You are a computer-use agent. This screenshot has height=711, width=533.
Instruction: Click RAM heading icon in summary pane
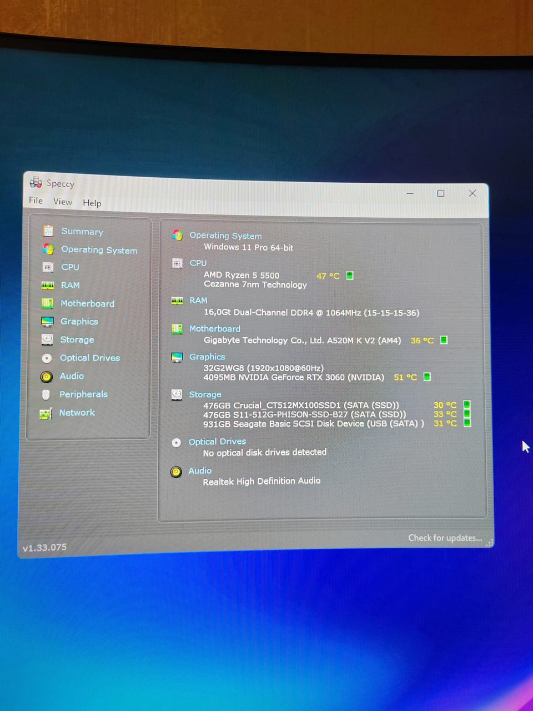[177, 301]
